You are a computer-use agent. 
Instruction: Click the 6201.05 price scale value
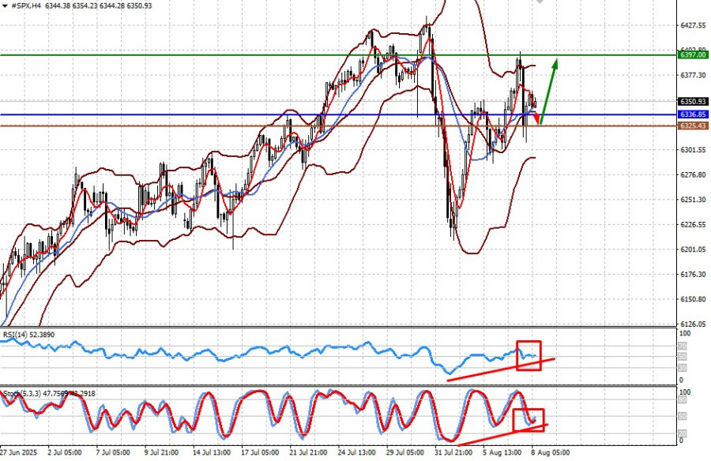click(693, 249)
